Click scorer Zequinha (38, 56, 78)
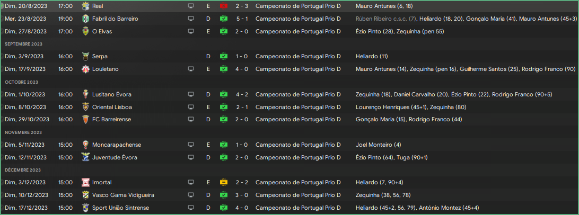This screenshot has height=215, width=579. coord(383,195)
